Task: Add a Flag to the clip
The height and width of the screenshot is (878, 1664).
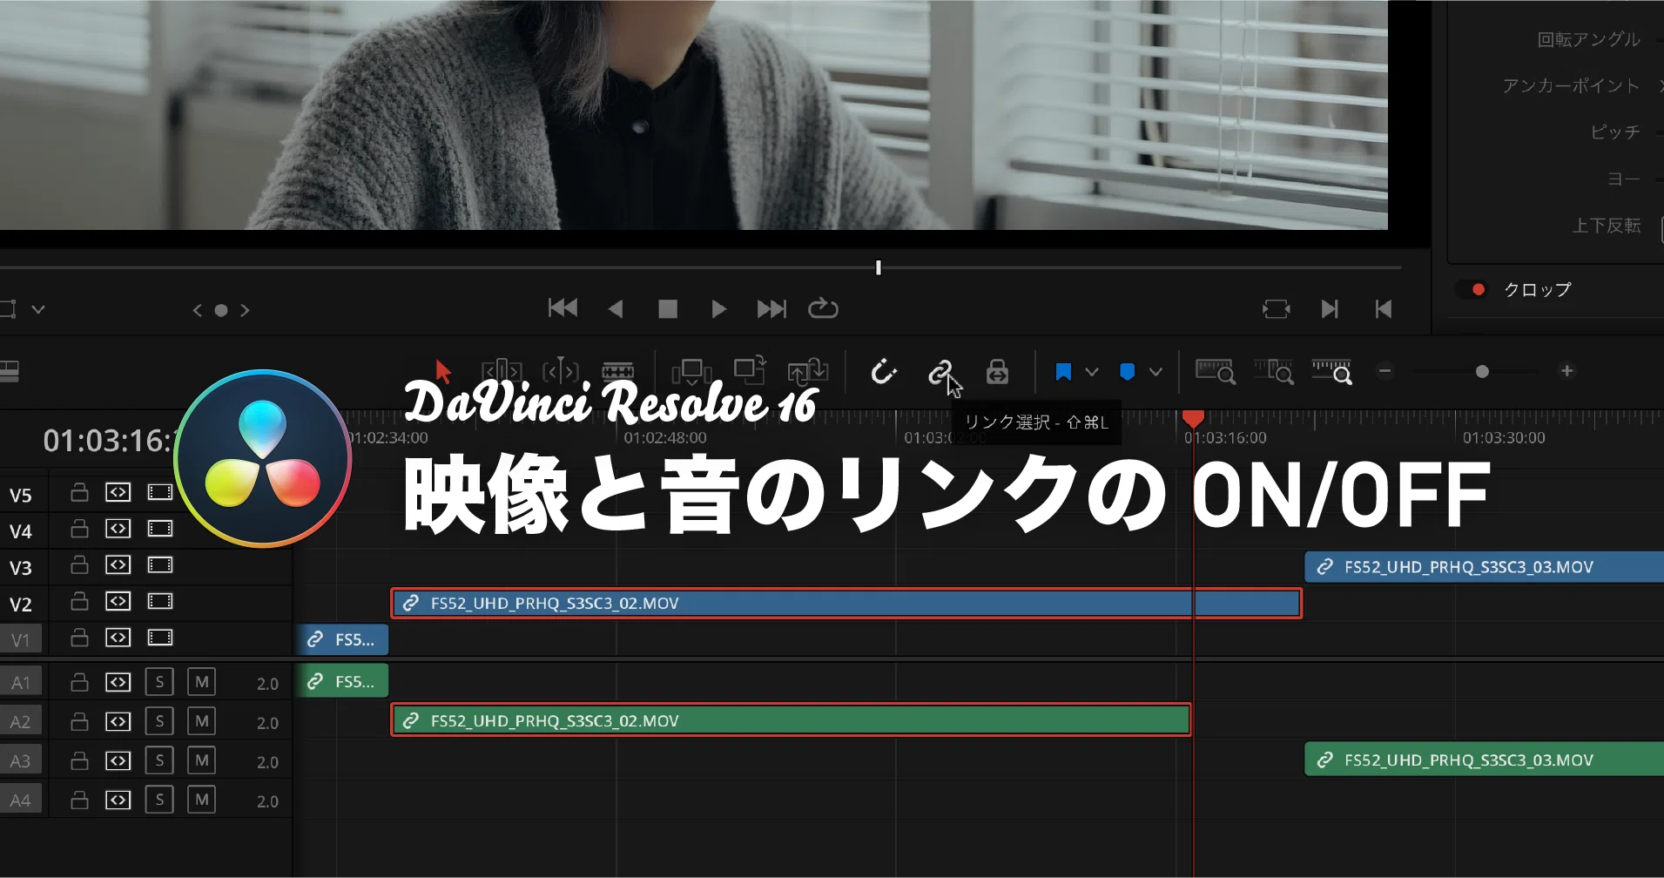Action: [x=1063, y=372]
